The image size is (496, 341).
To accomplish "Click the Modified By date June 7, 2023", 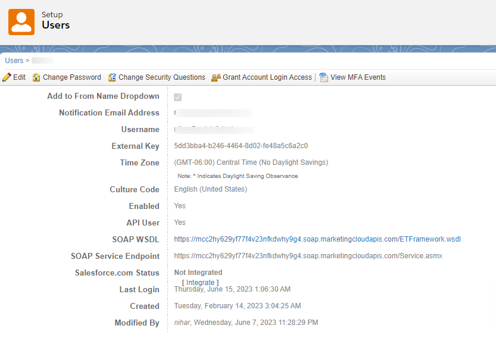I will click(256, 323).
